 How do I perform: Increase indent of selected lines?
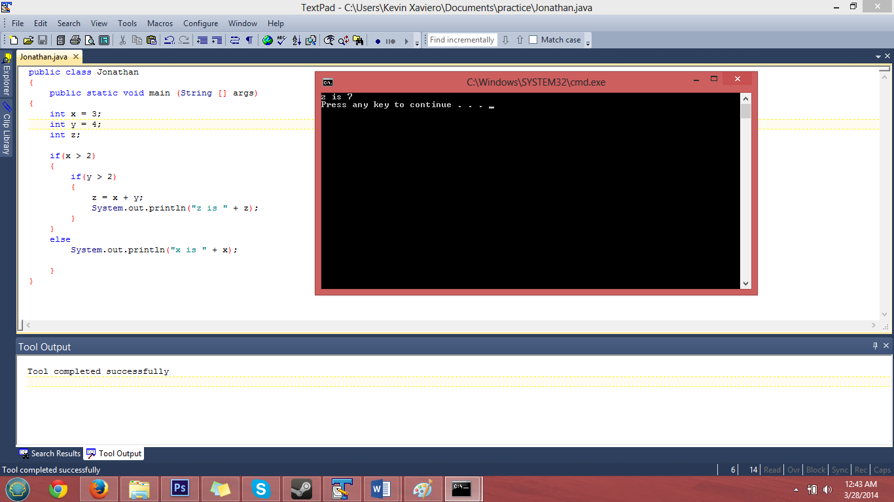(x=217, y=40)
